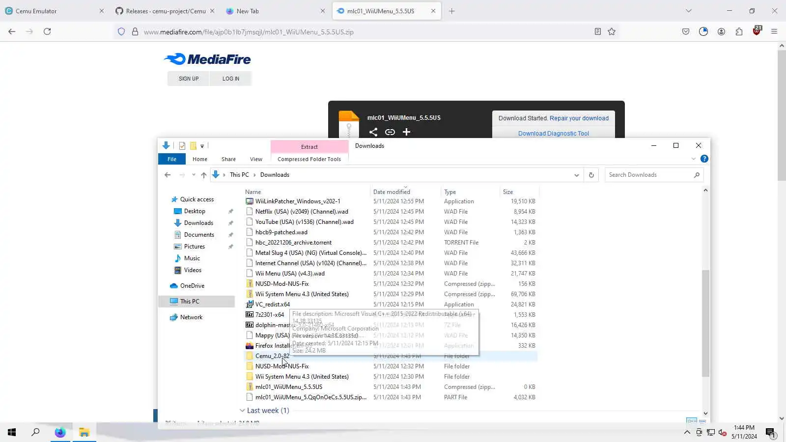Viewport: 786px width, 442px height.
Task: Switch to the Share ribbon tab
Action: pos(228,159)
